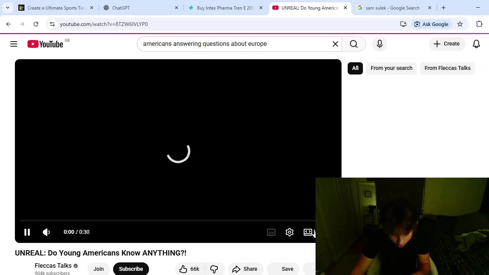
Task: Close the Buy Intex Pharma tab
Action: pyautogui.click(x=261, y=8)
